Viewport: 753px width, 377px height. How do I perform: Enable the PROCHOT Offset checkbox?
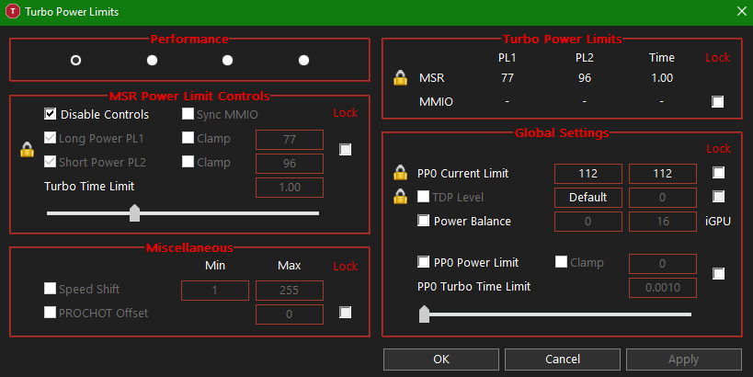pyautogui.click(x=50, y=312)
